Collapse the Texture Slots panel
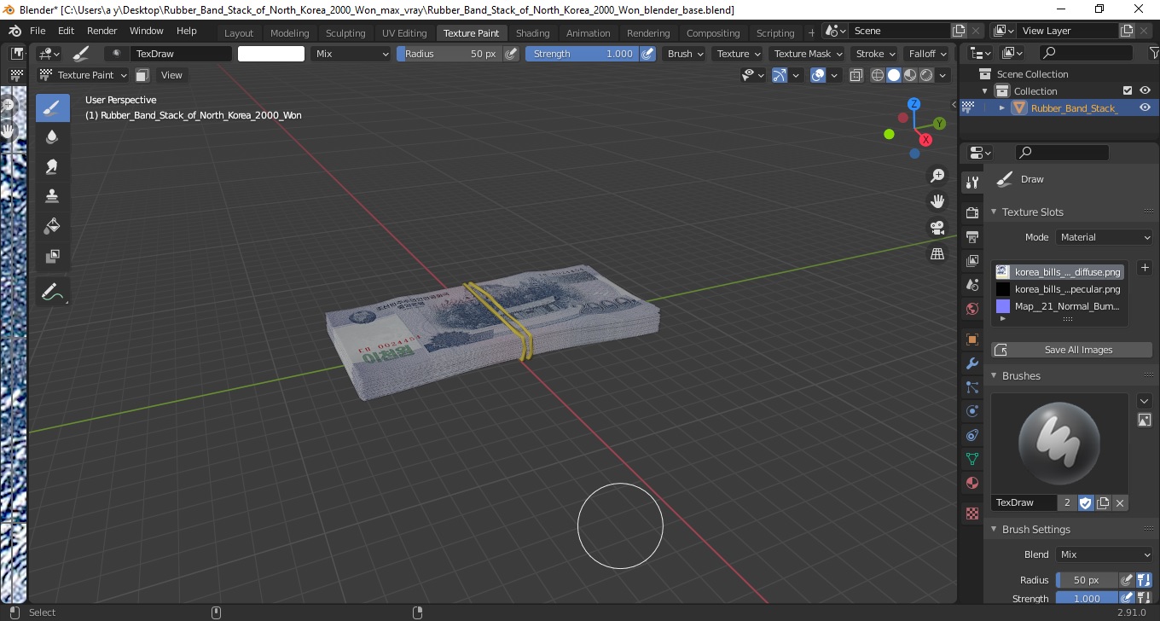 995,212
